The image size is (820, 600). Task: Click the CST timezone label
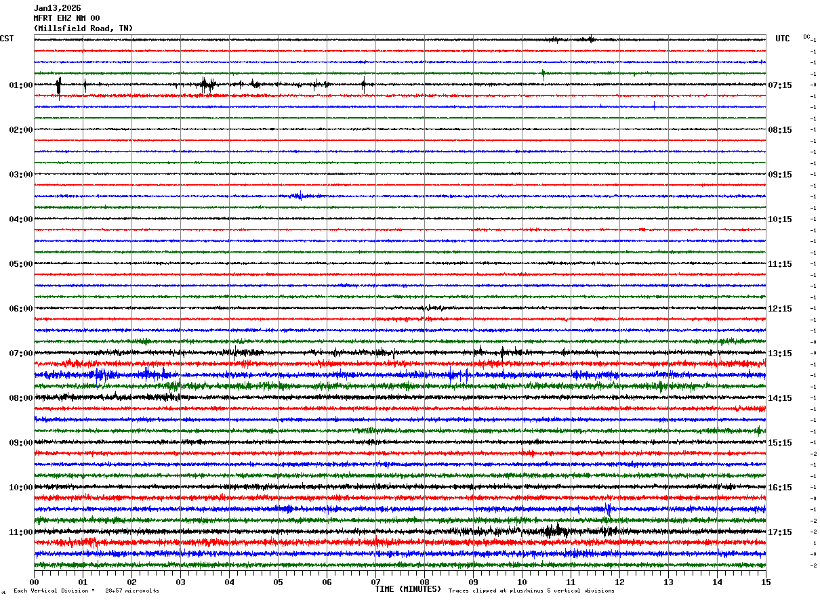7,39
